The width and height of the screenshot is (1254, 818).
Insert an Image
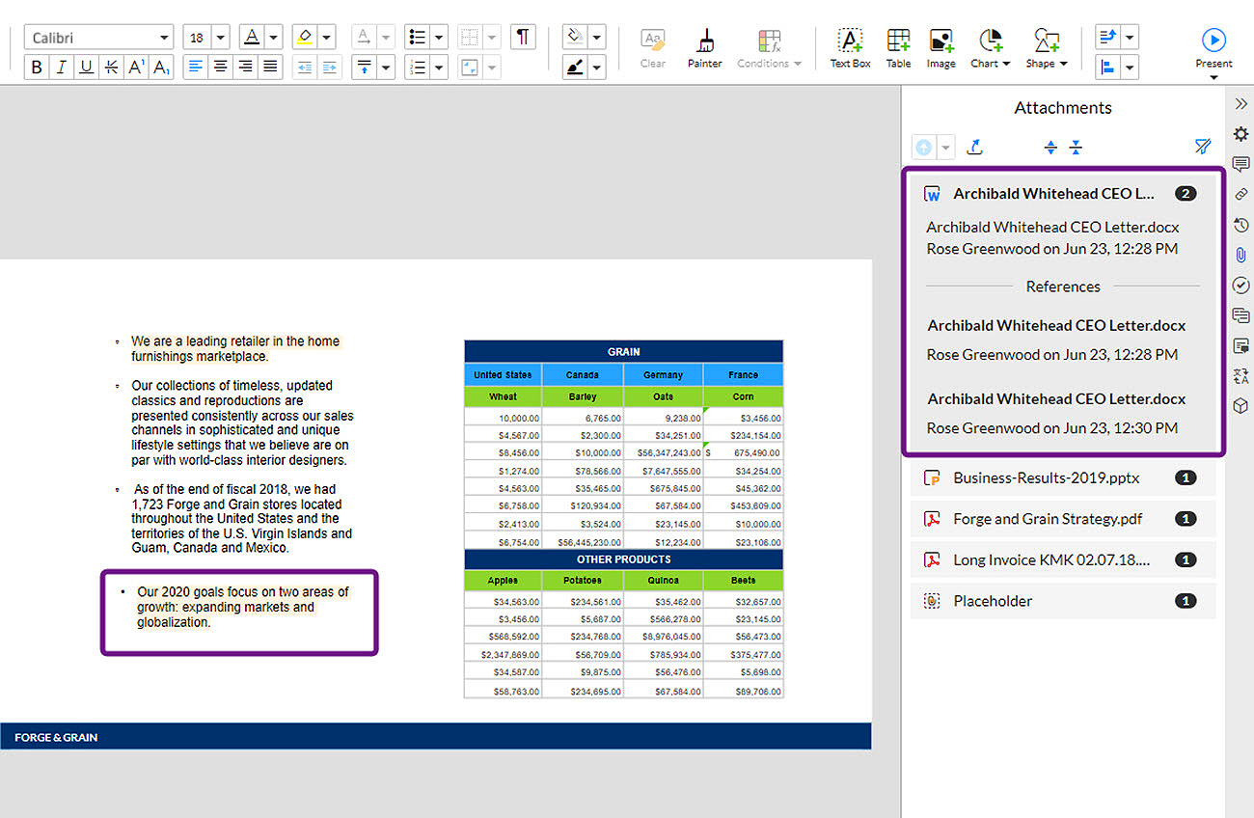coord(940,46)
